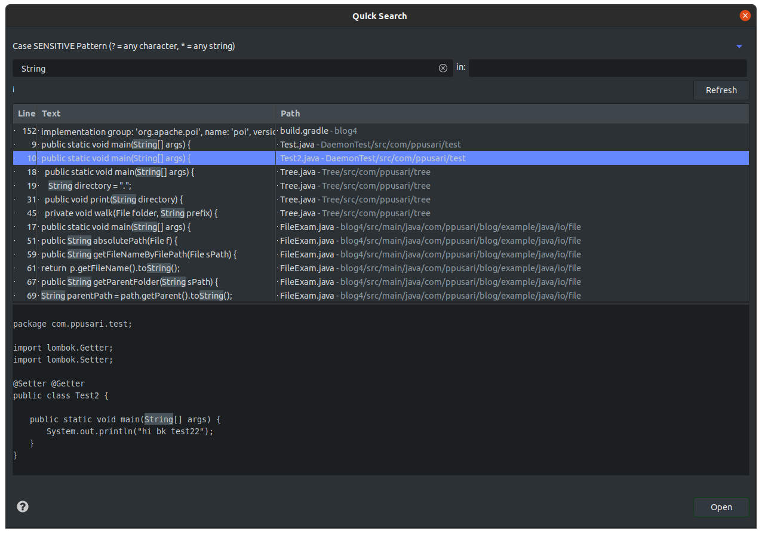Clear the String search pattern field
The height and width of the screenshot is (534, 762).
click(443, 68)
